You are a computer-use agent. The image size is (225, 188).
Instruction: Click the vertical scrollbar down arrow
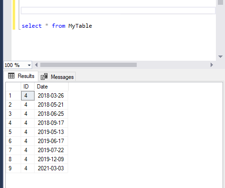click(220, 56)
